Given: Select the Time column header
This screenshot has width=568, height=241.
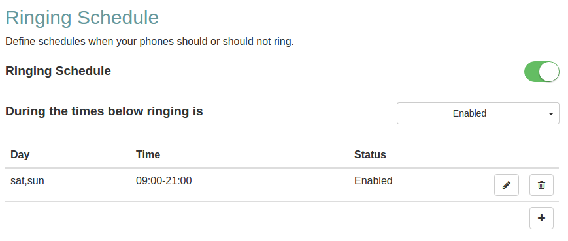Looking at the screenshot, I should [x=148, y=154].
